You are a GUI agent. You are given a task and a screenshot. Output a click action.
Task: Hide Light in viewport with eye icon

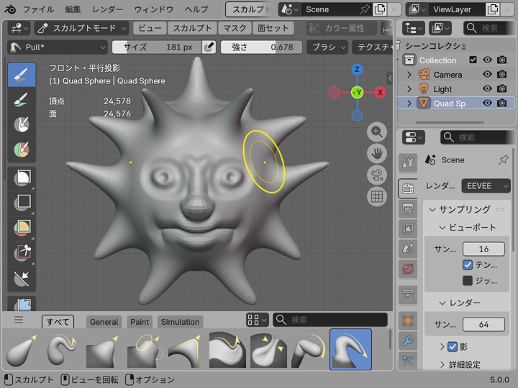point(487,89)
